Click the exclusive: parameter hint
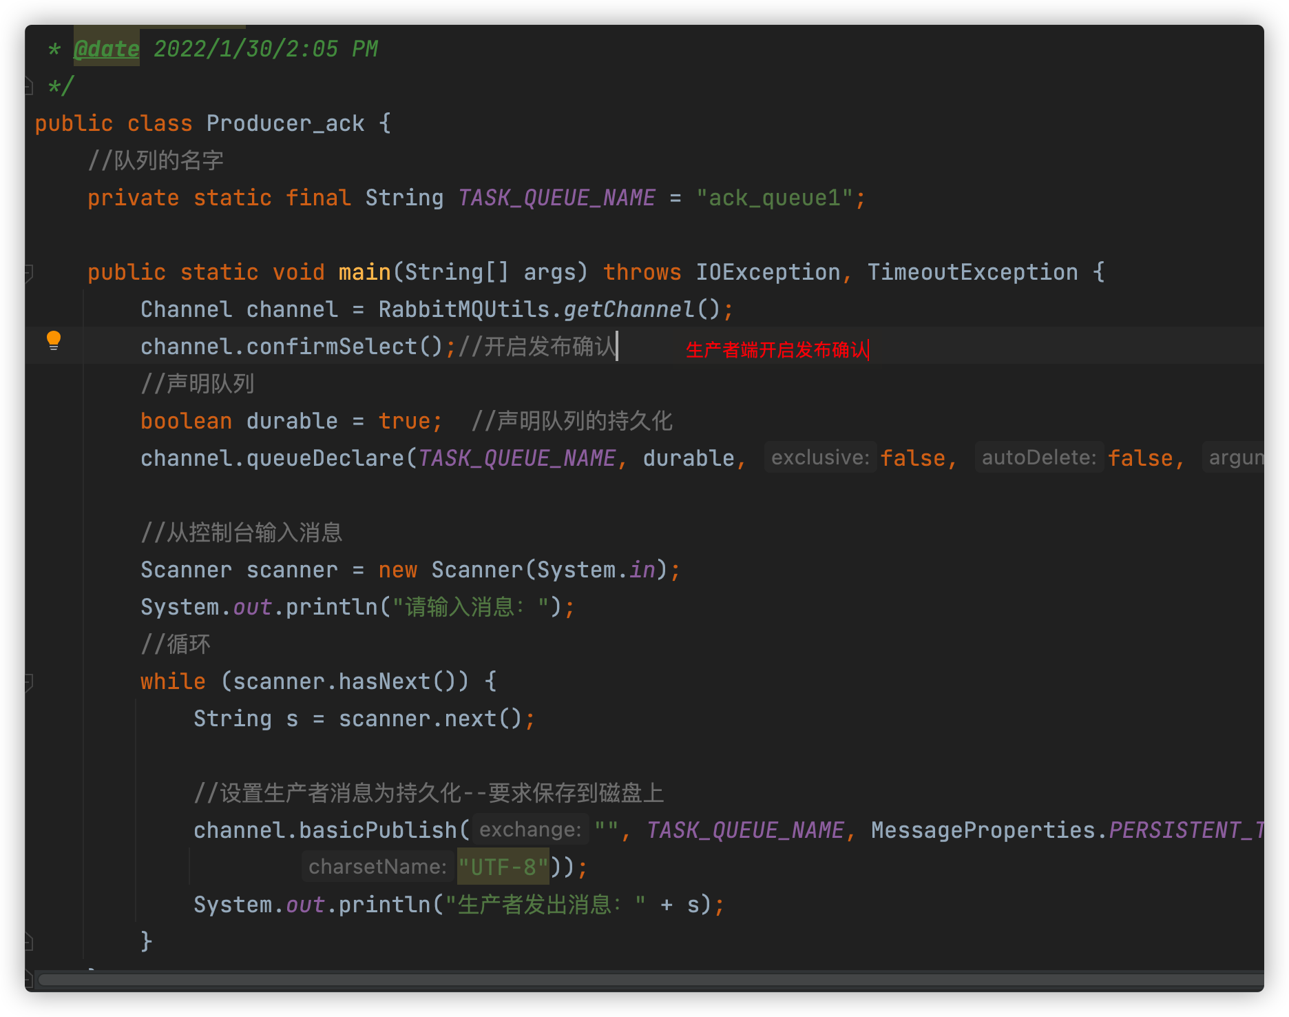Image resolution: width=1289 pixels, height=1017 pixels. coord(820,458)
